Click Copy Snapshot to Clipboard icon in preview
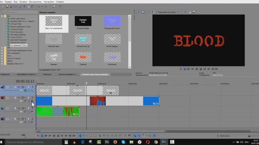 coord(190,12)
